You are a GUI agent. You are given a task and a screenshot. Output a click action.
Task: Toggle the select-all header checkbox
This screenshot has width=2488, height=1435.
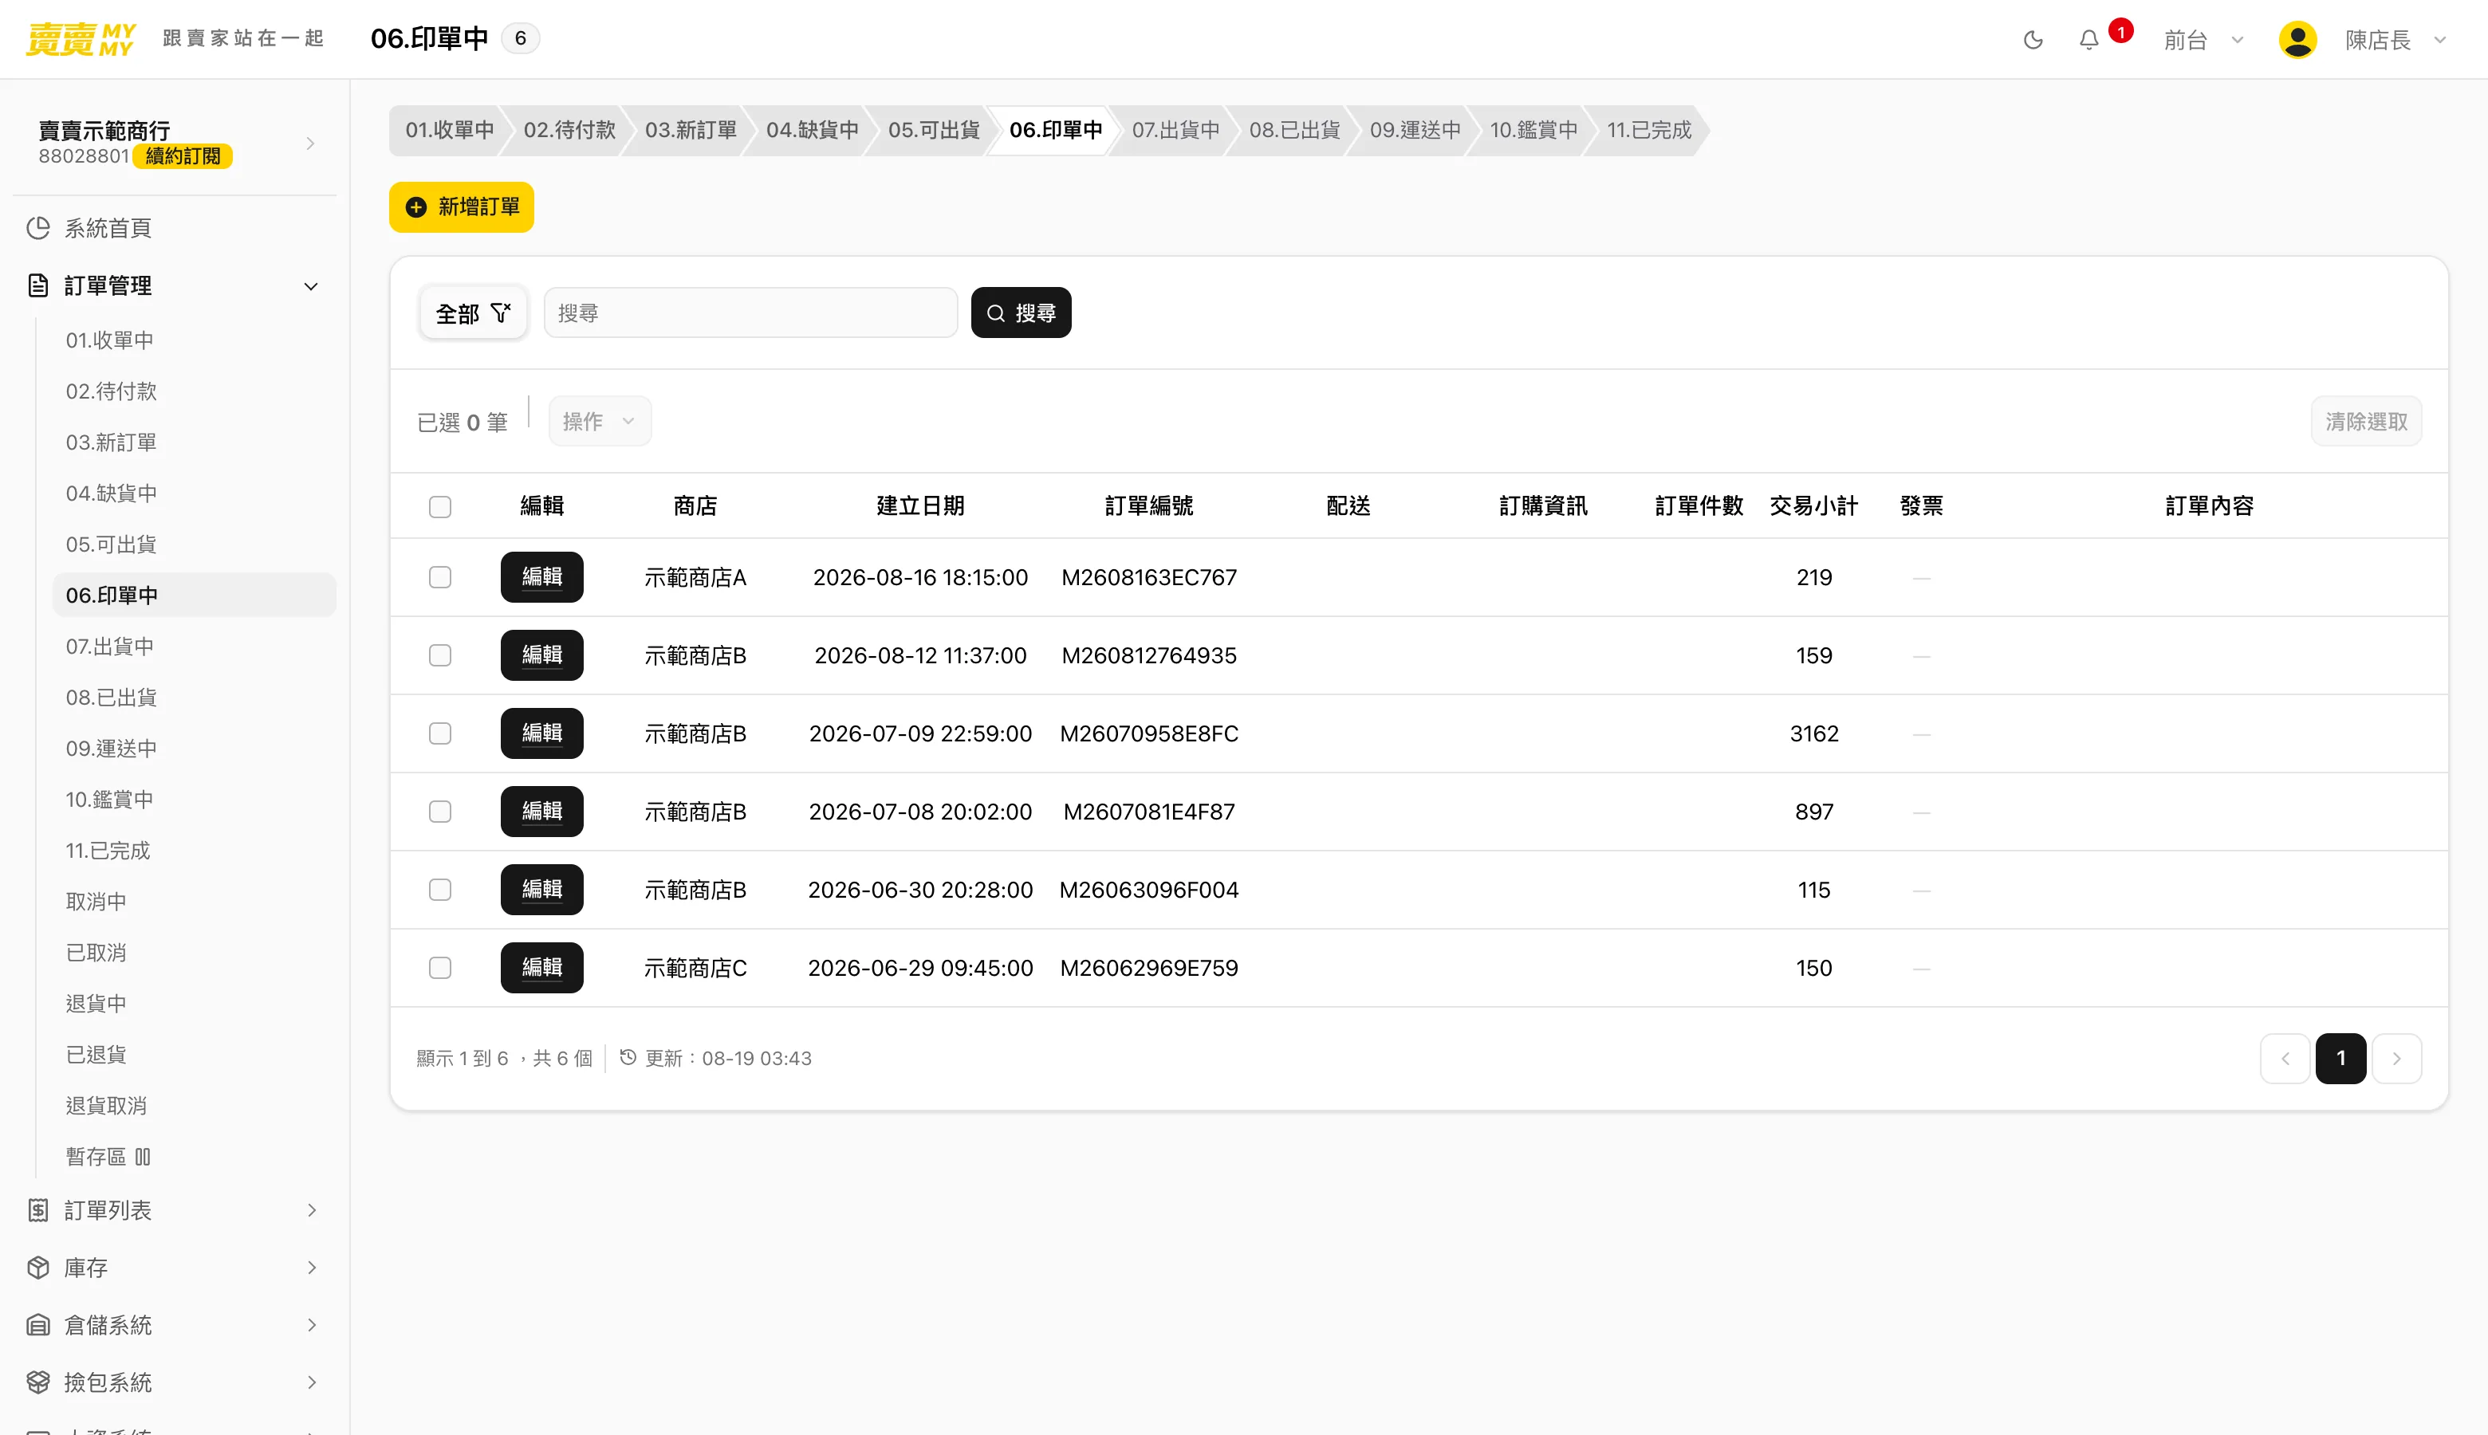tap(441, 506)
